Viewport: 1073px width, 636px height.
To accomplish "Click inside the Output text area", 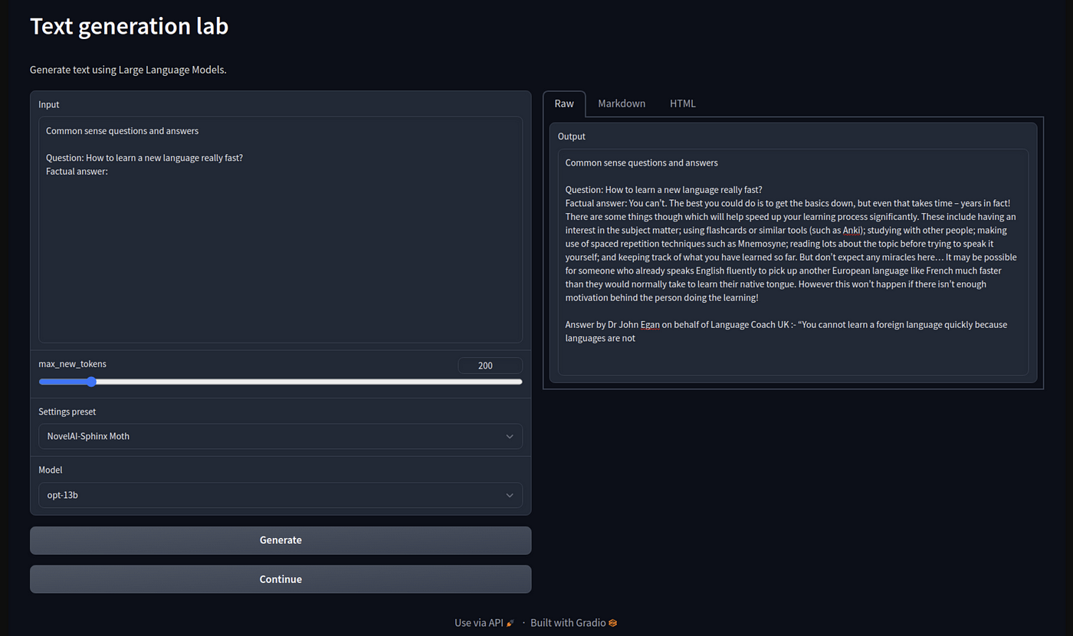I will tap(793, 262).
